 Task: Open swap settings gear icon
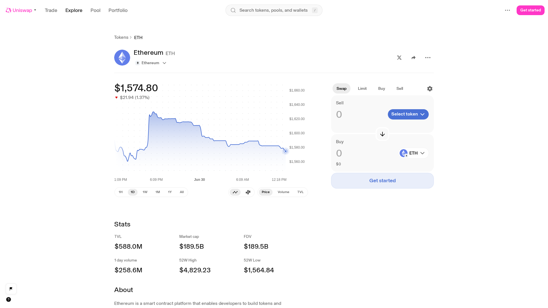click(x=430, y=89)
